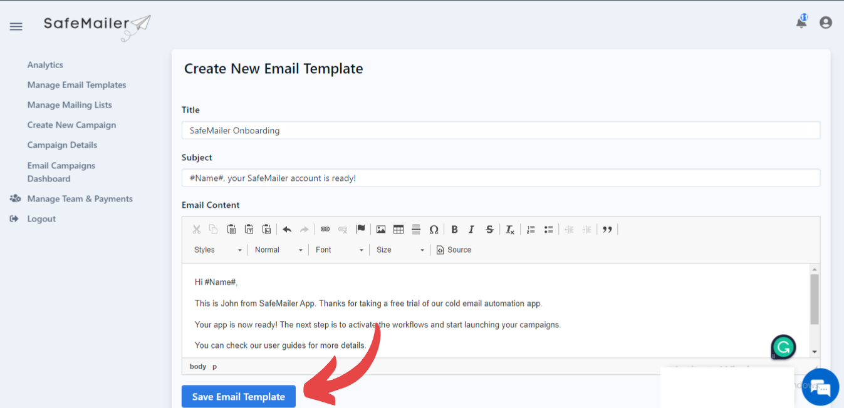Go to Create New Campaign
The image size is (844, 408).
[x=71, y=125]
